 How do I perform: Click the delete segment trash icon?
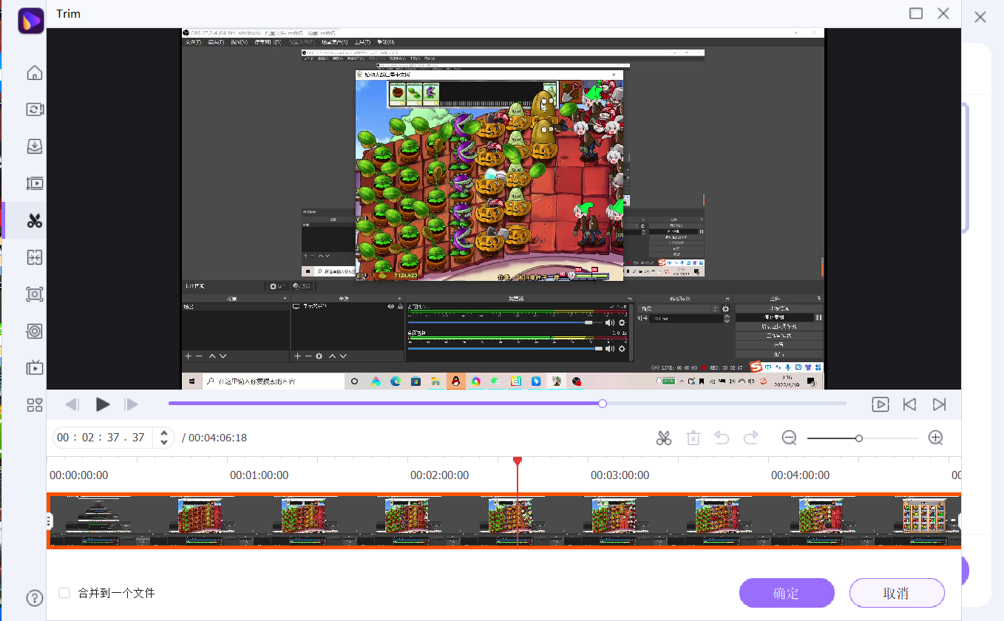693,438
